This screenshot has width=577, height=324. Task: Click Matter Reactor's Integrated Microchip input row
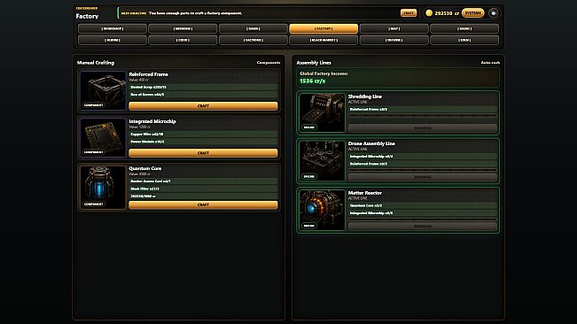[x=423, y=213]
